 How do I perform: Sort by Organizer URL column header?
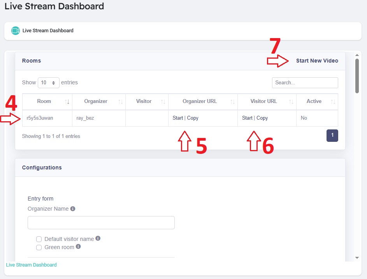[x=200, y=101]
